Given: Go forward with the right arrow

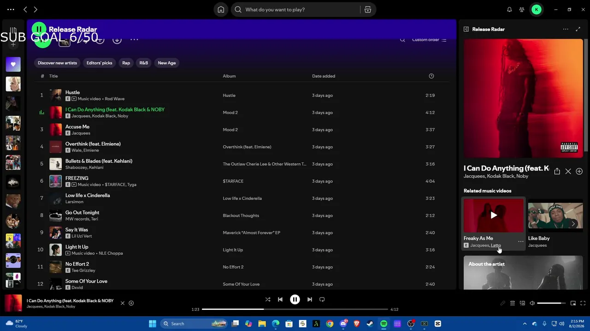Looking at the screenshot, I should [35, 10].
